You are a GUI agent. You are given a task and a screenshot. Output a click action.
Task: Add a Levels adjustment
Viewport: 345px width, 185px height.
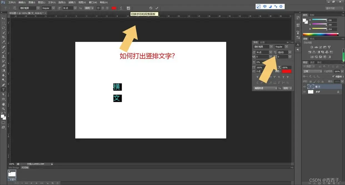(316, 47)
